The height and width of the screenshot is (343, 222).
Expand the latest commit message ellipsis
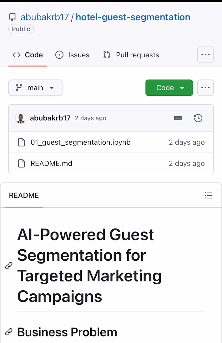point(178,118)
